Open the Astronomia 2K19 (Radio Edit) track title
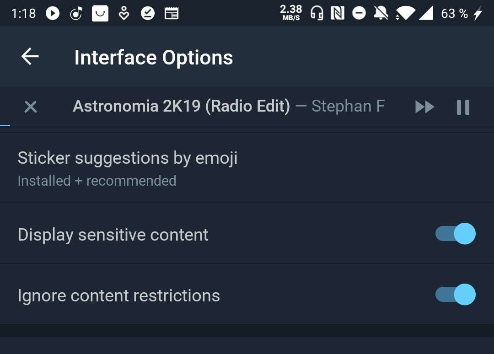This screenshot has width=494, height=354. [181, 106]
